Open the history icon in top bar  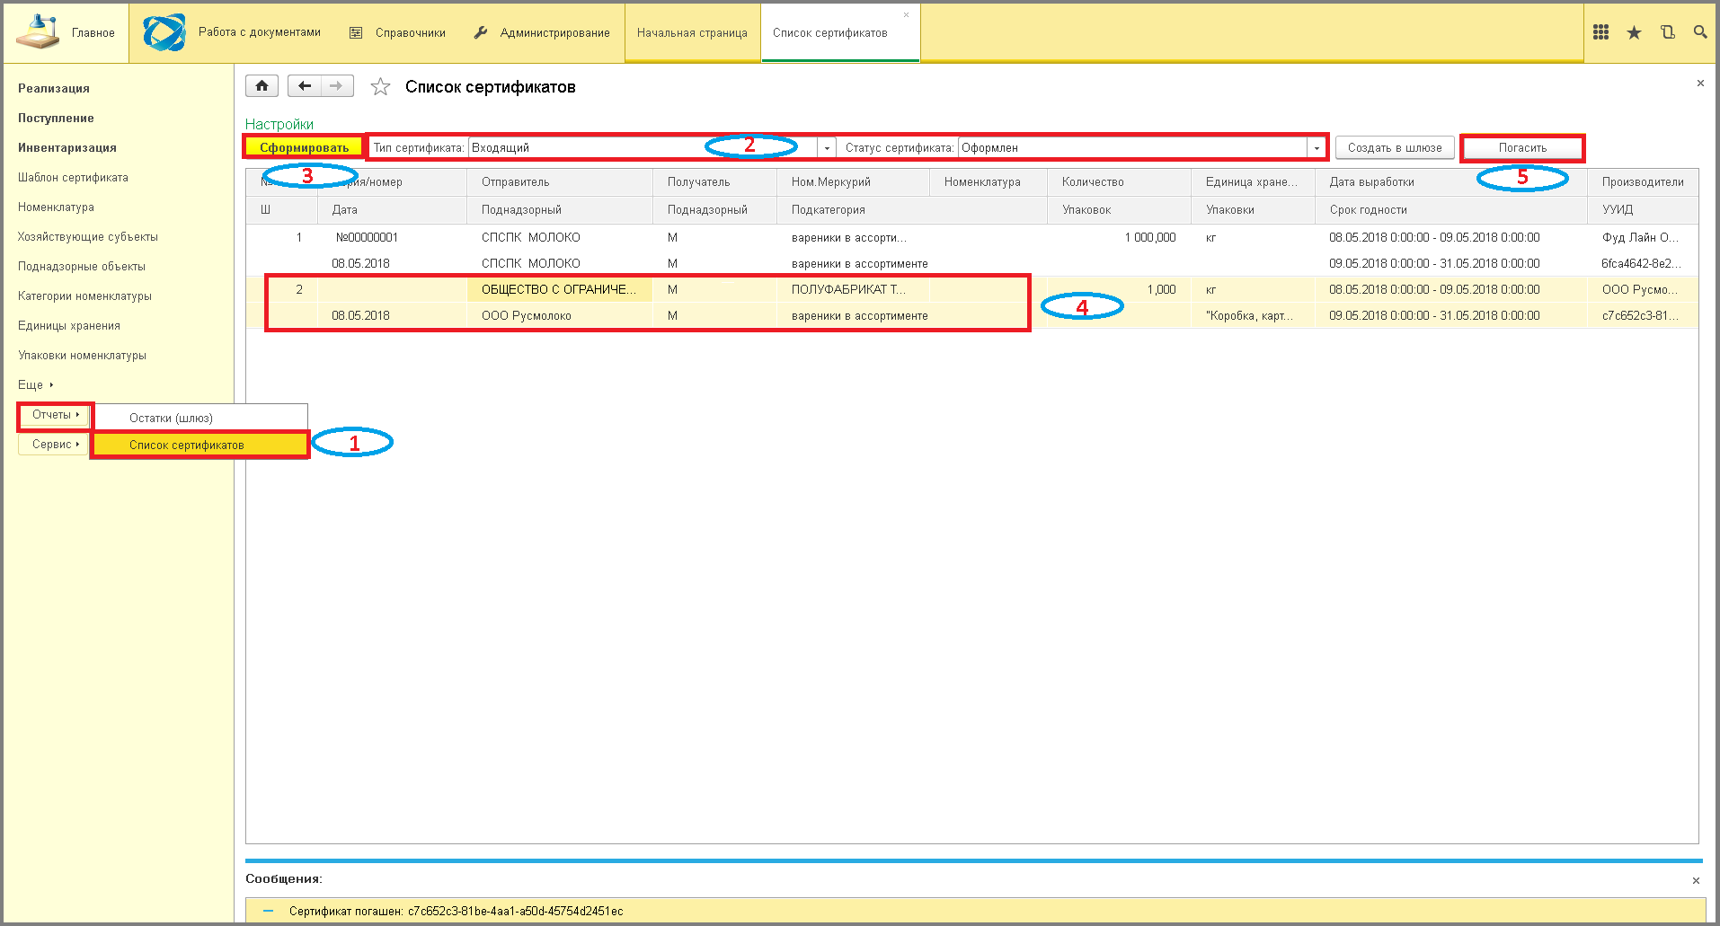(x=1667, y=32)
